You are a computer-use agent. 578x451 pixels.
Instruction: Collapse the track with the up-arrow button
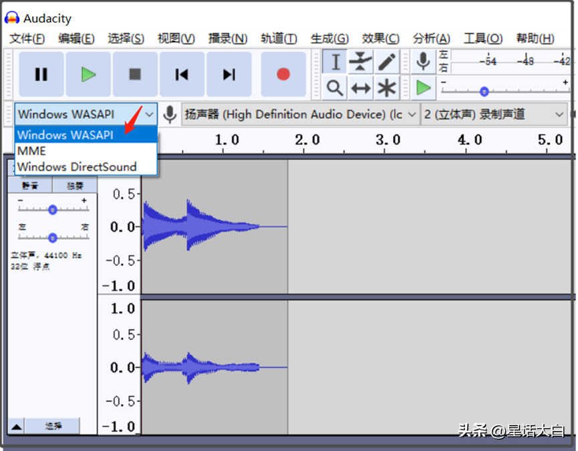pos(16,427)
